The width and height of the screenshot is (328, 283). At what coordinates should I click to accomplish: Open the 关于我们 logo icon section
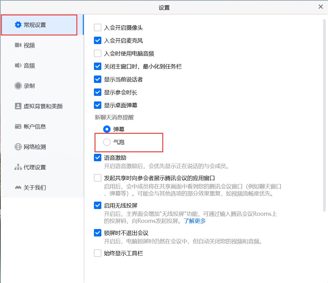18,187
